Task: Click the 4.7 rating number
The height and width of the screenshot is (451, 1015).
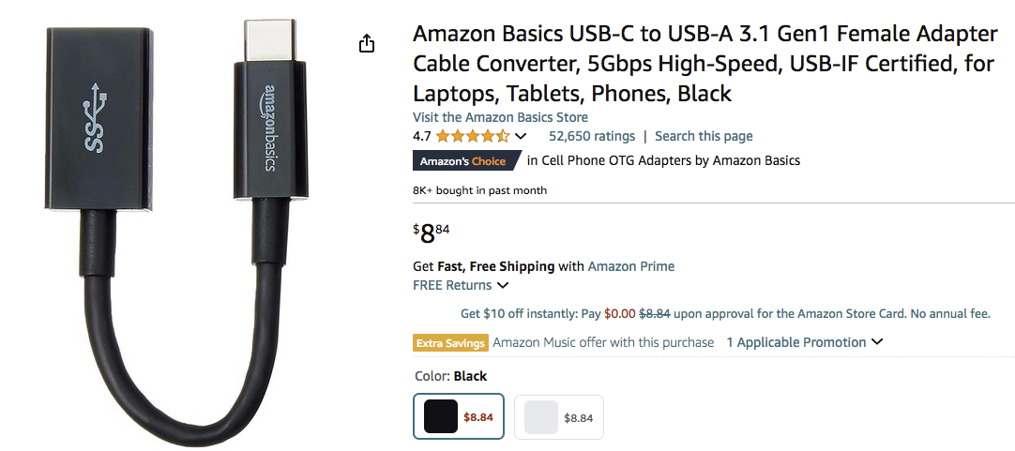Action: [x=422, y=136]
